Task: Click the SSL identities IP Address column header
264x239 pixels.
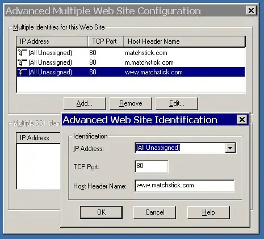Action: [x=39, y=138]
